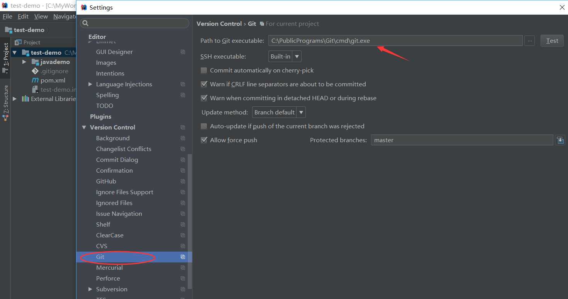Open the Edit menu

pos(23,17)
